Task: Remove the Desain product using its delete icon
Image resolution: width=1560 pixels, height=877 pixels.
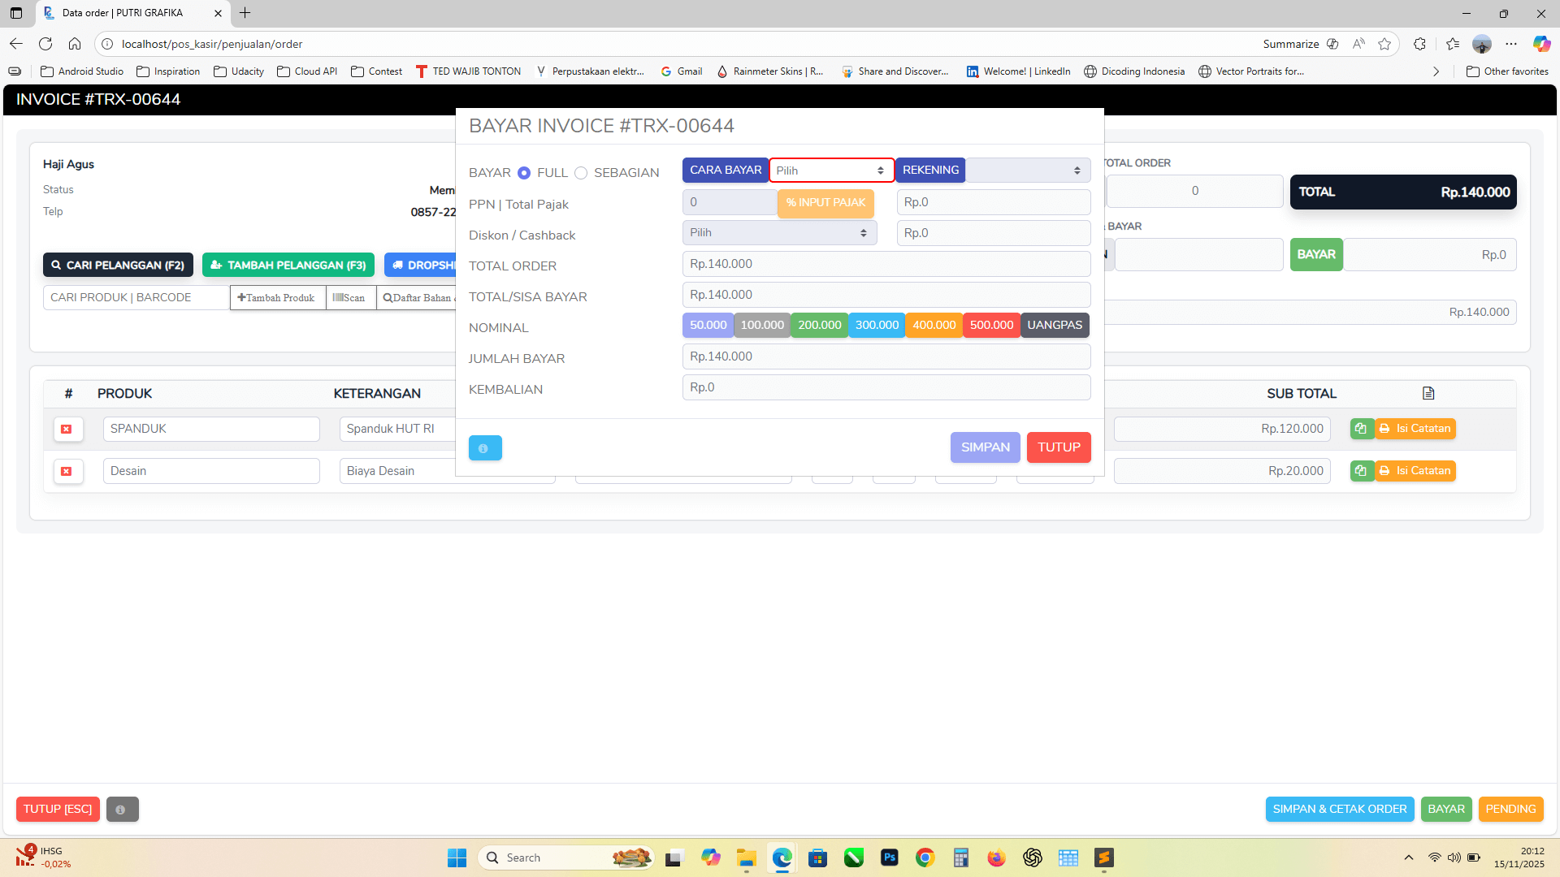Action: 68,471
